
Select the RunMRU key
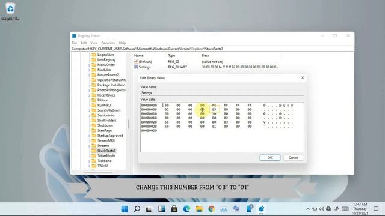click(x=104, y=106)
